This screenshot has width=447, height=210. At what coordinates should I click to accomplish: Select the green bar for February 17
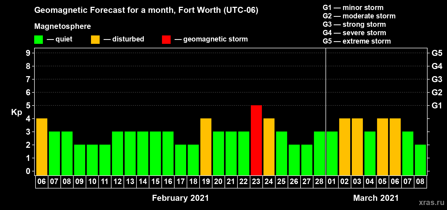[x=181, y=160]
